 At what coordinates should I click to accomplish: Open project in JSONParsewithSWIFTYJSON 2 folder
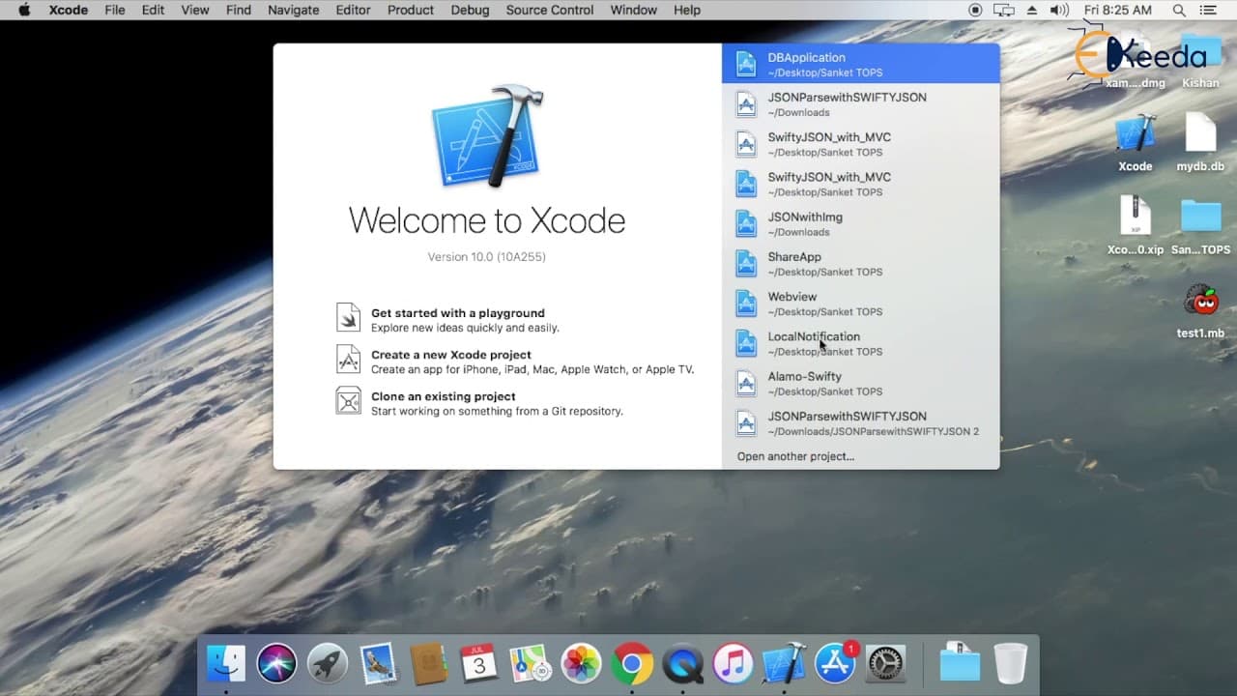click(x=860, y=423)
